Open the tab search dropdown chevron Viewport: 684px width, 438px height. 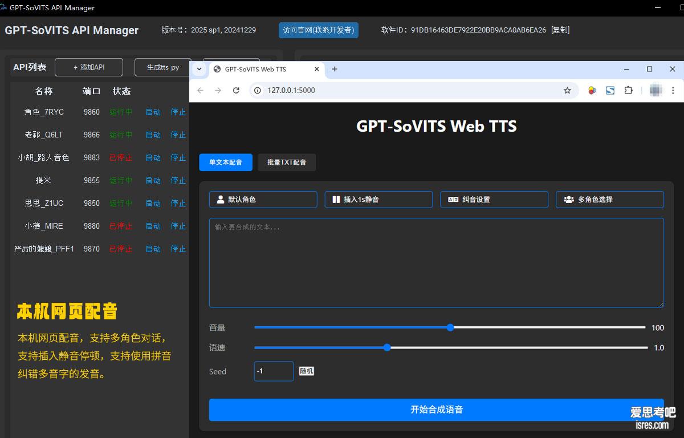pos(199,69)
